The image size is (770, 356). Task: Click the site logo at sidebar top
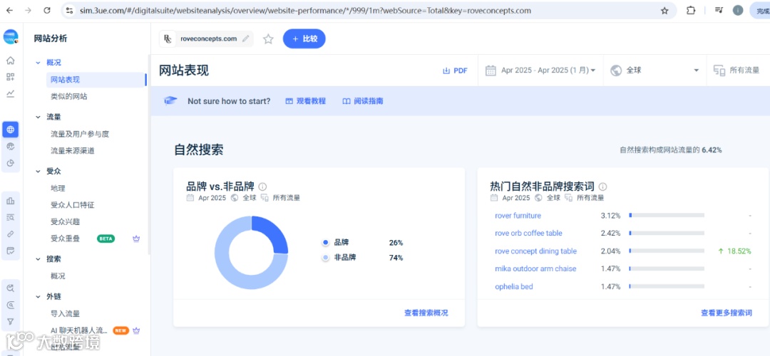coord(10,37)
